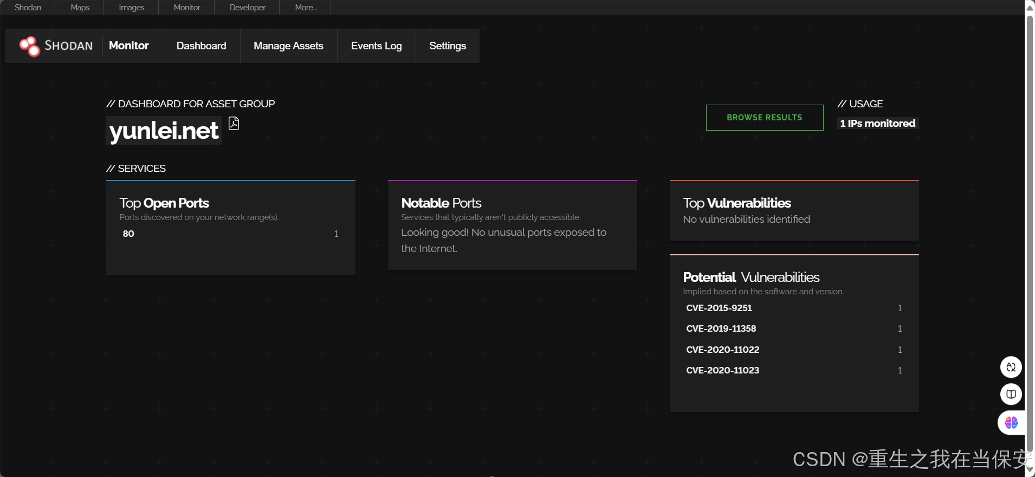Open the Events Log tab
1035x477 pixels.
(x=377, y=46)
